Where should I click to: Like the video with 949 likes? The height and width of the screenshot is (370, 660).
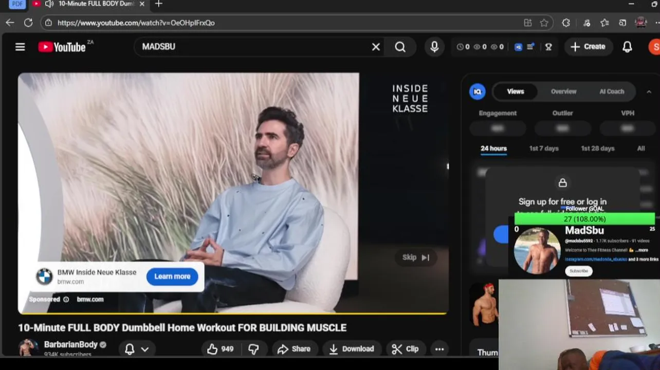pyautogui.click(x=221, y=349)
